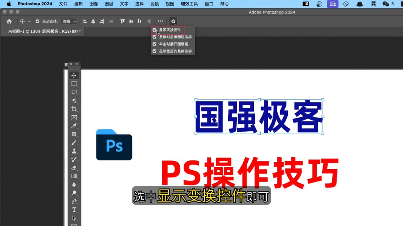Select the Brush tool
Screen dimensions: 403x226
[74, 142]
